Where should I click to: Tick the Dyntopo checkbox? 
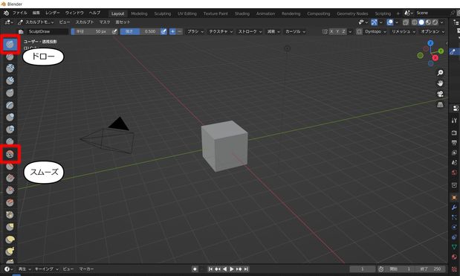click(x=359, y=31)
